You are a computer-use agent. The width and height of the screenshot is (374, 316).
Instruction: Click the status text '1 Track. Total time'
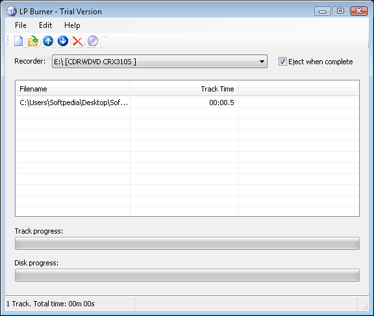[x=51, y=304]
